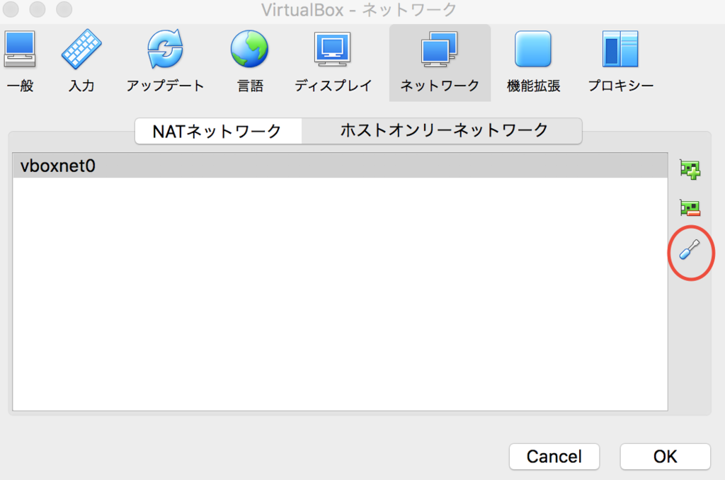Open the 言語 (Language) globe preferences
The width and height of the screenshot is (725, 480).
click(x=250, y=61)
